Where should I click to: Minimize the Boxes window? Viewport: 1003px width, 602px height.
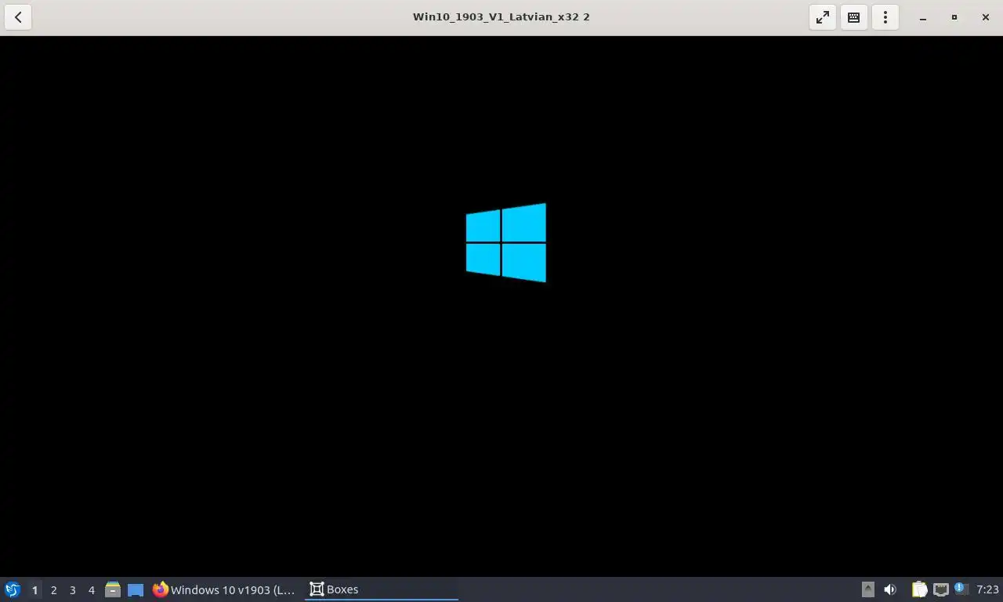tap(923, 17)
